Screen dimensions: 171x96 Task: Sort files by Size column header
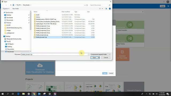[88, 12]
